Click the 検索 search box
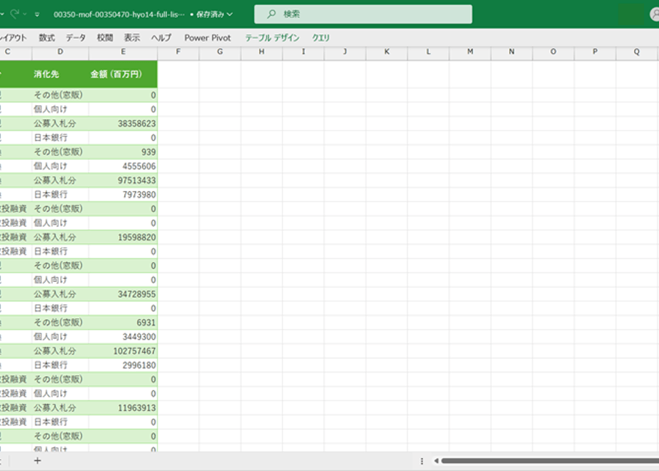This screenshot has width=659, height=471. [363, 14]
